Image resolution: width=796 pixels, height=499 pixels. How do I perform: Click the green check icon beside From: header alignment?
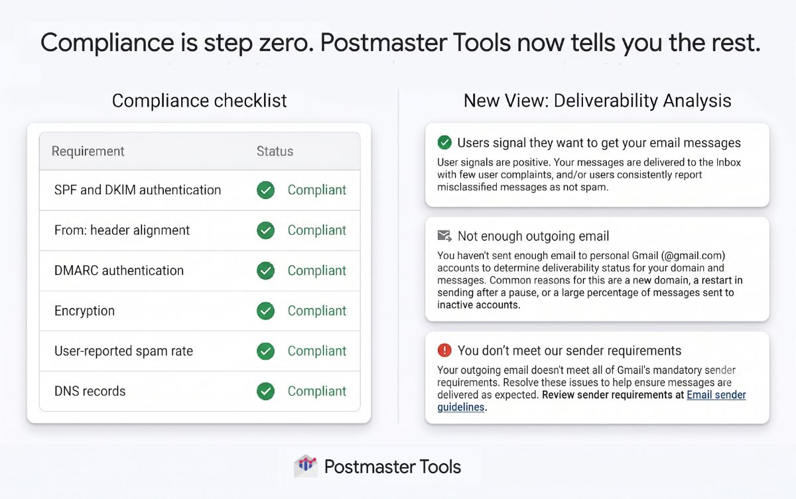click(265, 231)
